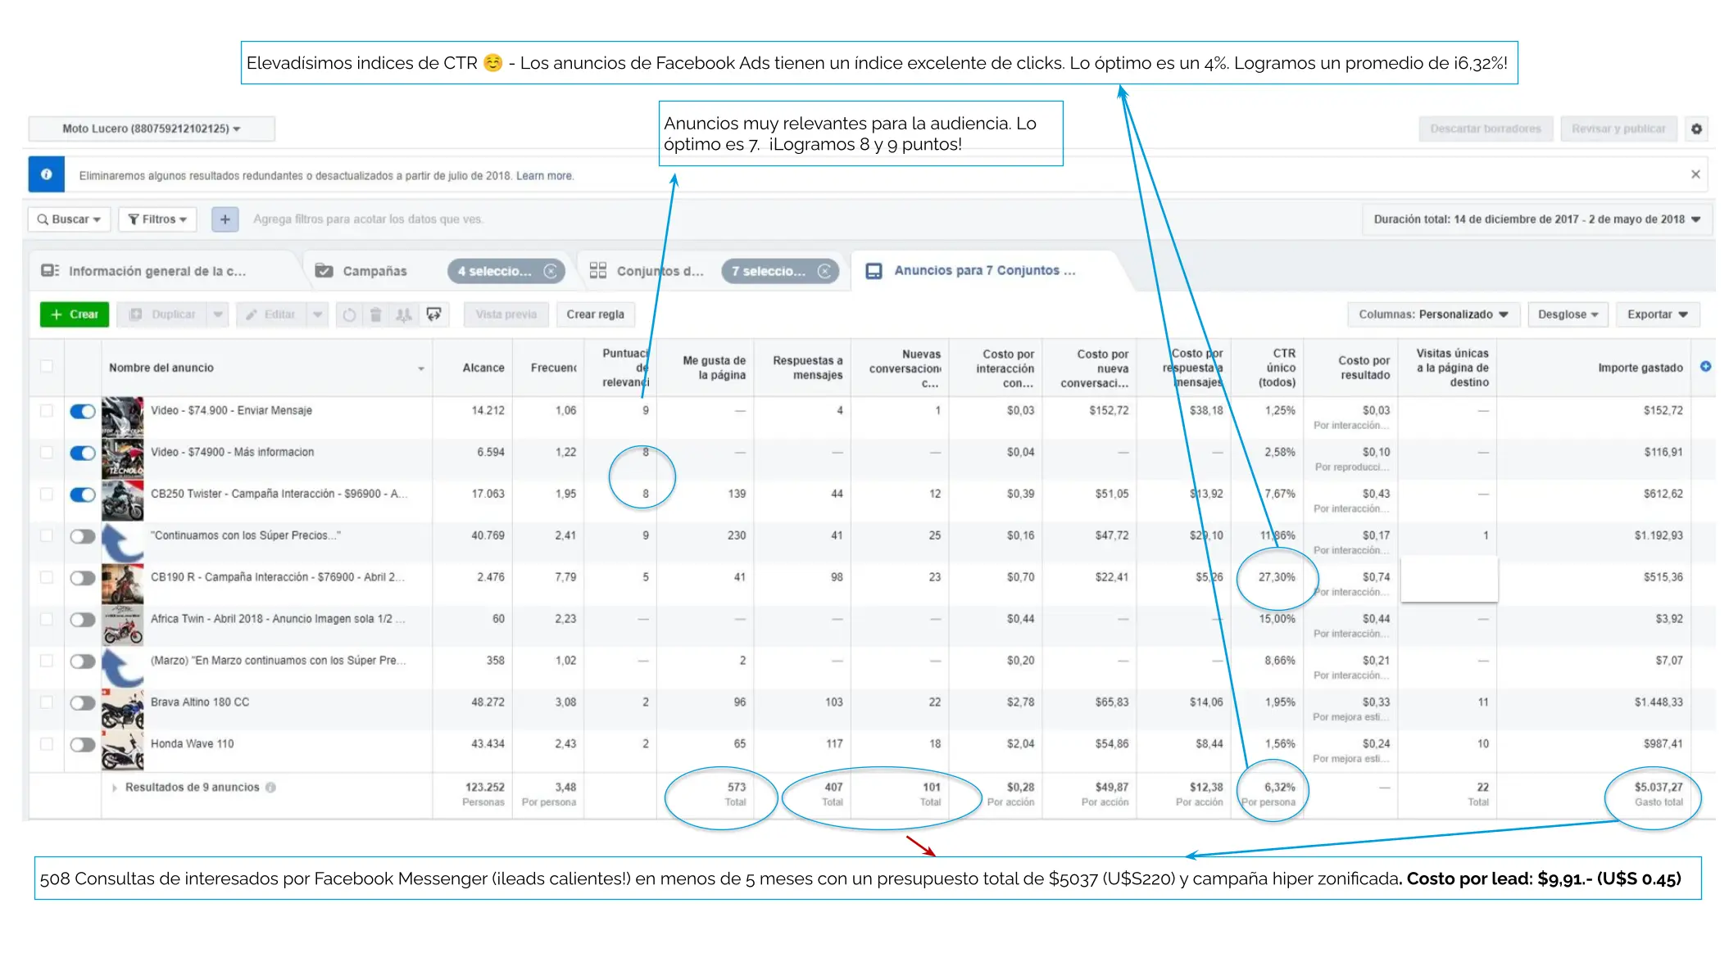The height and width of the screenshot is (971, 1729).
Task: Open Columnas: Personalizado dropdown
Action: [1433, 314]
